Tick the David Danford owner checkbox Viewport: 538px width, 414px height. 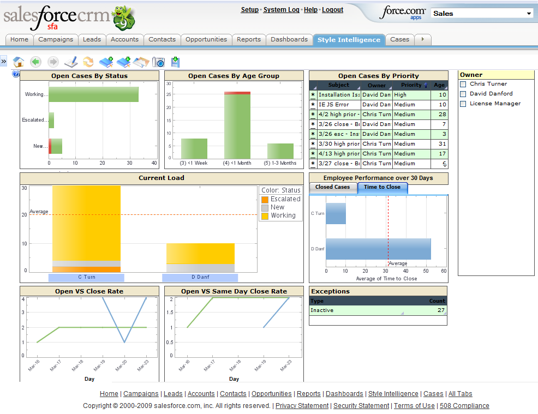click(x=463, y=94)
